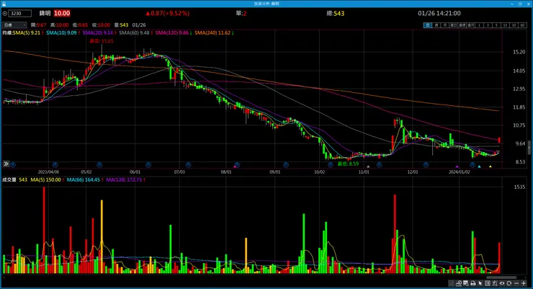Click the SMA(20) 9.14 indicator label
The width and height of the screenshot is (533, 289).
click(x=97, y=33)
